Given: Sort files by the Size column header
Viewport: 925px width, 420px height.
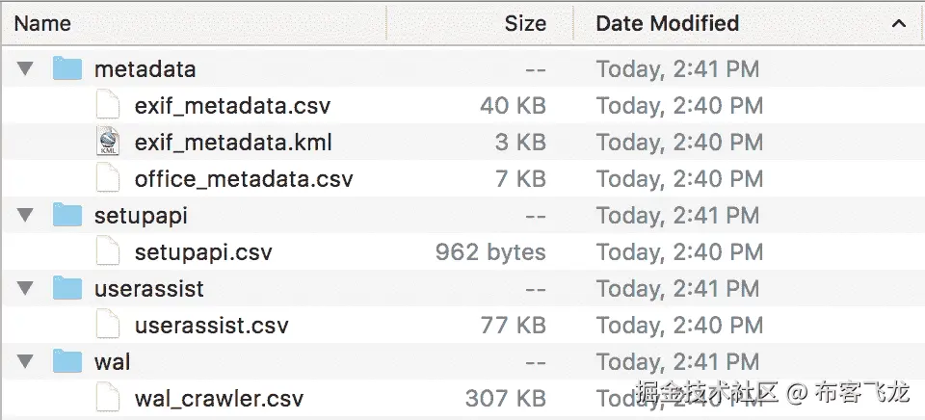Looking at the screenshot, I should tap(525, 23).
